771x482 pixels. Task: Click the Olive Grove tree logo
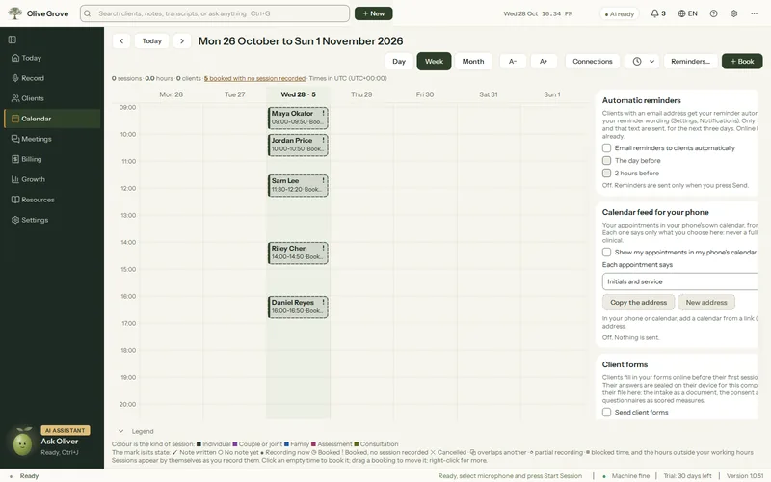tap(15, 13)
